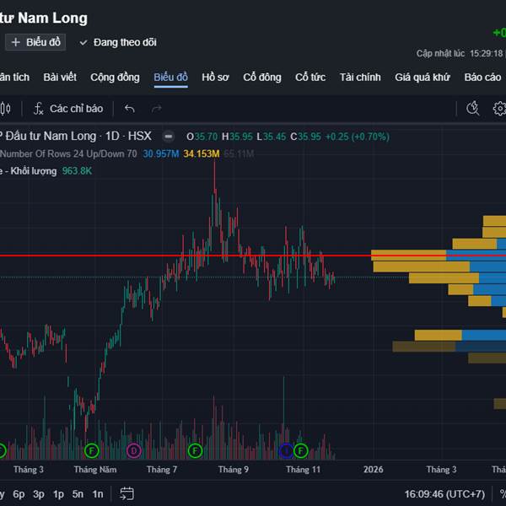Open timezone menu at 16:09:46 (UTC+7)
The image size is (506, 506).
pos(444,494)
